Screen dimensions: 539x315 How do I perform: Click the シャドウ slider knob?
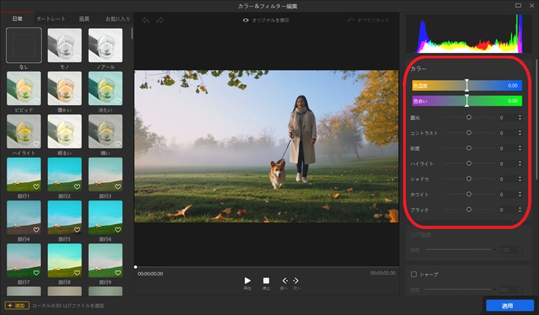[x=469, y=178]
